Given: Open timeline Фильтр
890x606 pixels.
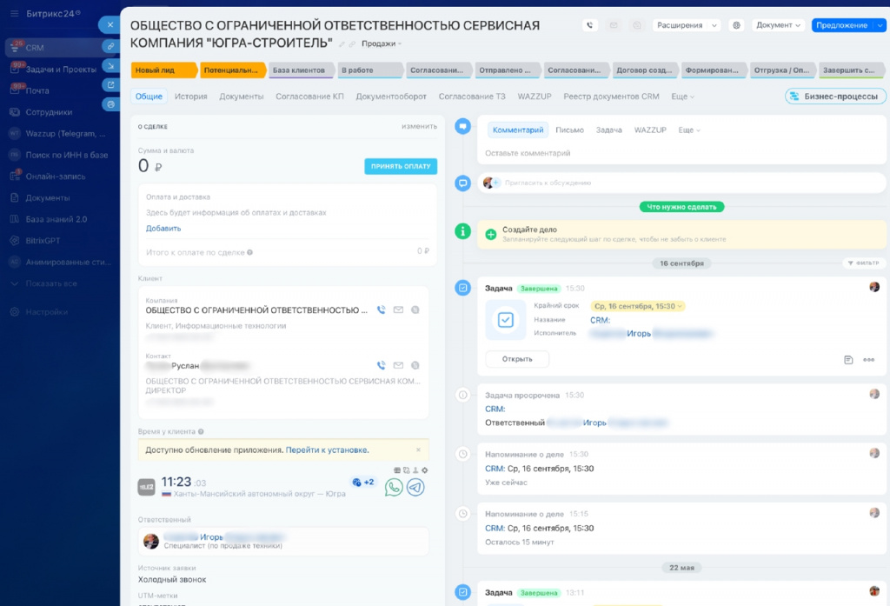Looking at the screenshot, I should tap(863, 263).
